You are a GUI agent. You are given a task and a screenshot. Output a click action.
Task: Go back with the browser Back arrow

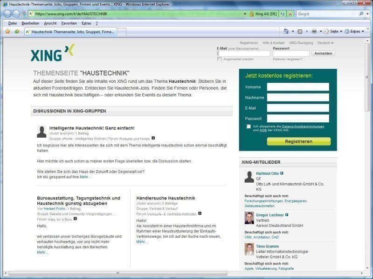click(7, 14)
